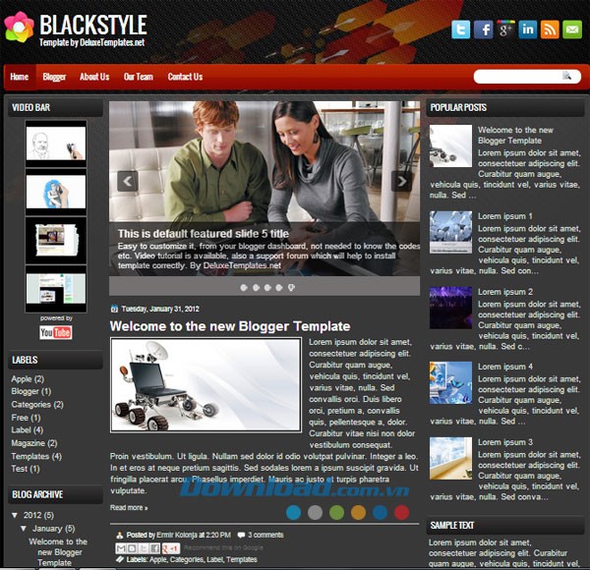Click the rover laptop post image
Screen dimensions: 590x570
click(206, 384)
